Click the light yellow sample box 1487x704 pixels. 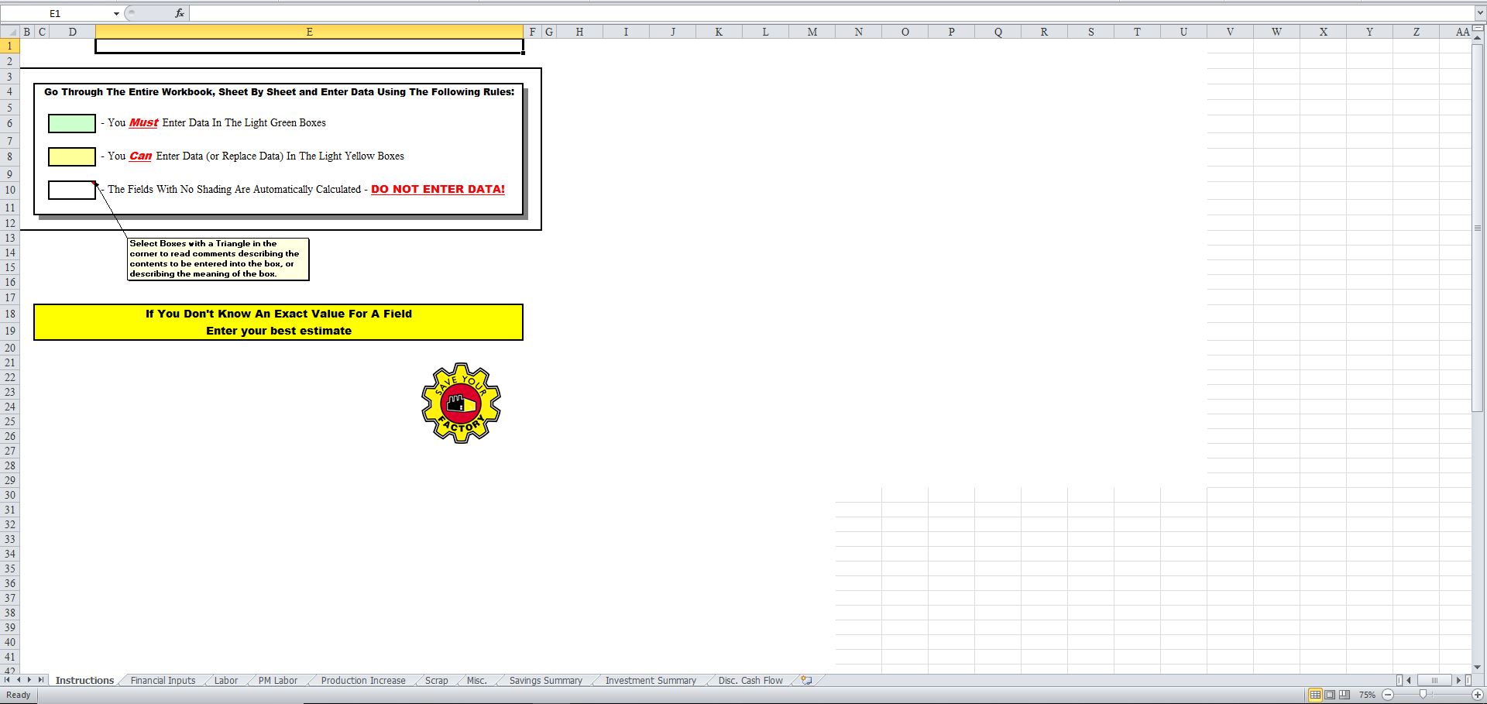click(72, 156)
